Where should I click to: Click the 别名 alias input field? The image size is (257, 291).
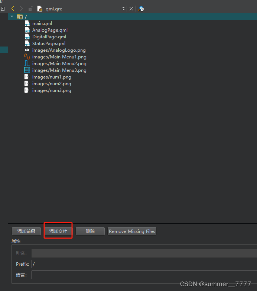(x=144, y=253)
